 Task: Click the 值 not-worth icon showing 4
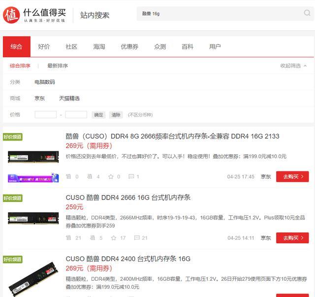tap(90, 176)
